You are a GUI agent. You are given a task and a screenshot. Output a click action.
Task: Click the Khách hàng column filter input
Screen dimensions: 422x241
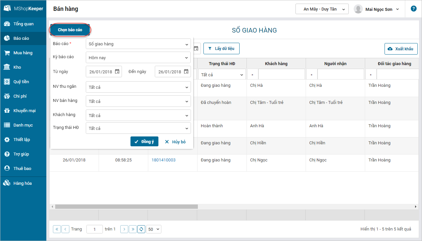(x=282, y=75)
